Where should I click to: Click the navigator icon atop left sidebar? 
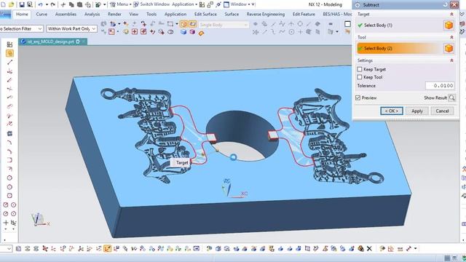[9, 44]
